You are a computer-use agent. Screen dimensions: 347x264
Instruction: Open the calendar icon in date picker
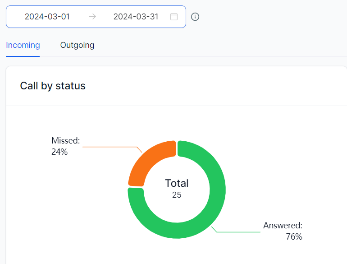click(174, 17)
